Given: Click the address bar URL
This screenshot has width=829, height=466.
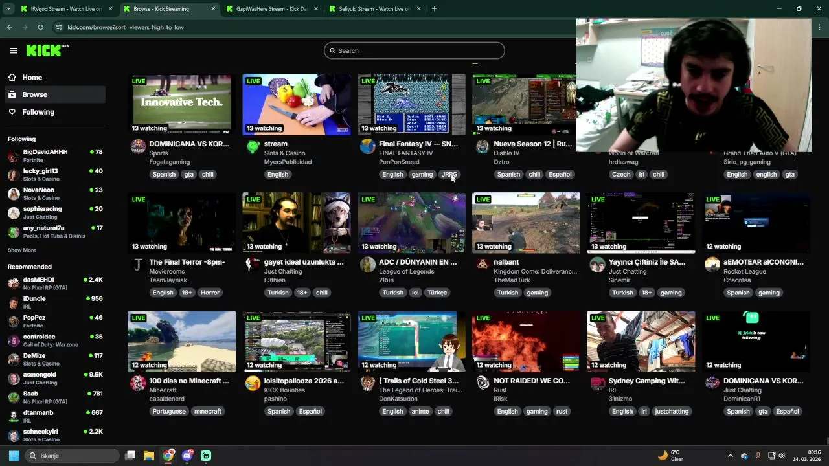Looking at the screenshot, I should pos(126,27).
